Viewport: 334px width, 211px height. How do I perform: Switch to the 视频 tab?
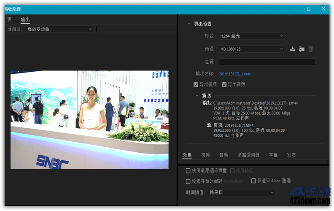(x=205, y=155)
